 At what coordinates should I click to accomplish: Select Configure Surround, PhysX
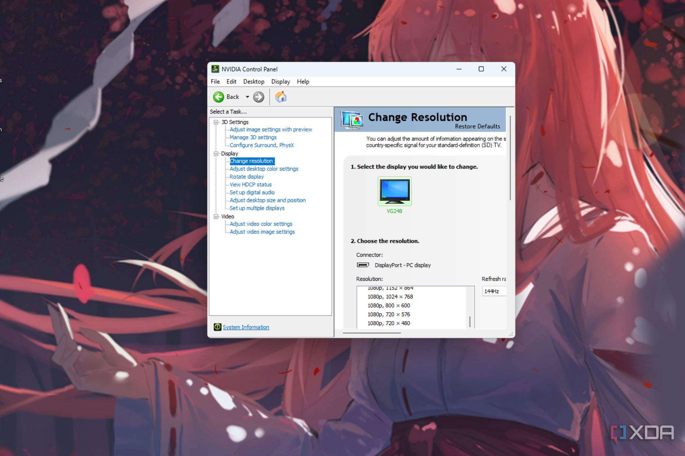point(262,145)
